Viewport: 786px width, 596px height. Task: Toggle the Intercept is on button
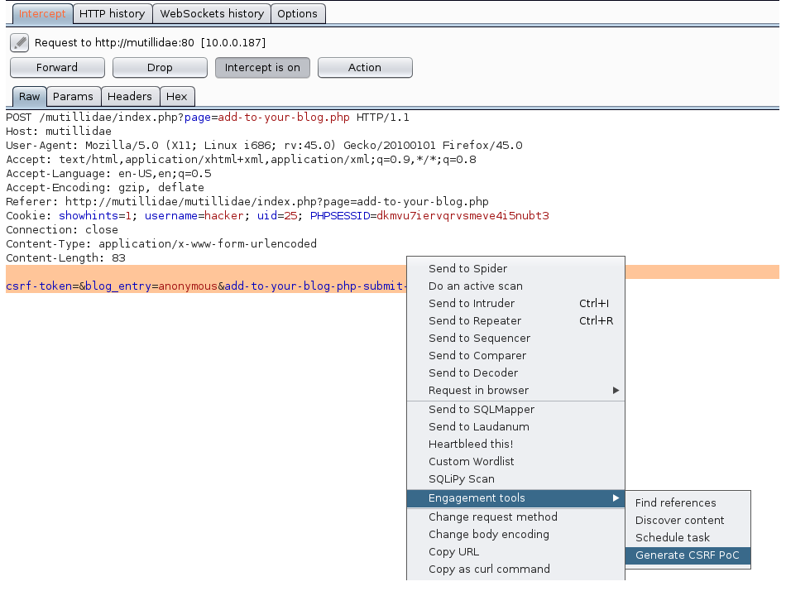pos(262,68)
